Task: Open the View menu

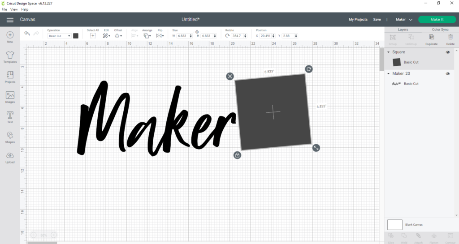Action: (x=14, y=9)
